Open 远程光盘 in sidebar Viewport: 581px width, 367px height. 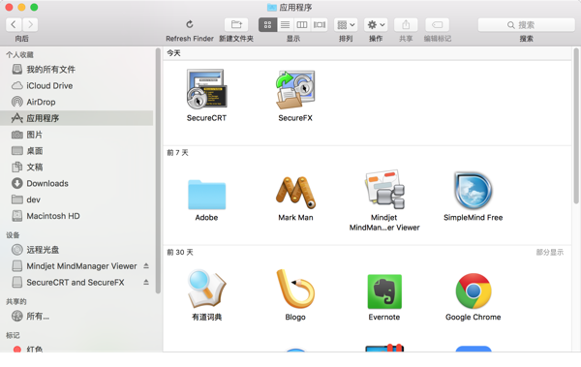[76, 250]
